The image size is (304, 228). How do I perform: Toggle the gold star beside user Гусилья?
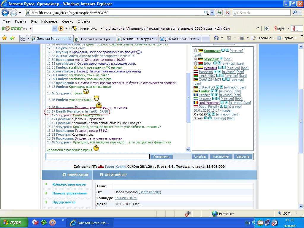point(195,68)
